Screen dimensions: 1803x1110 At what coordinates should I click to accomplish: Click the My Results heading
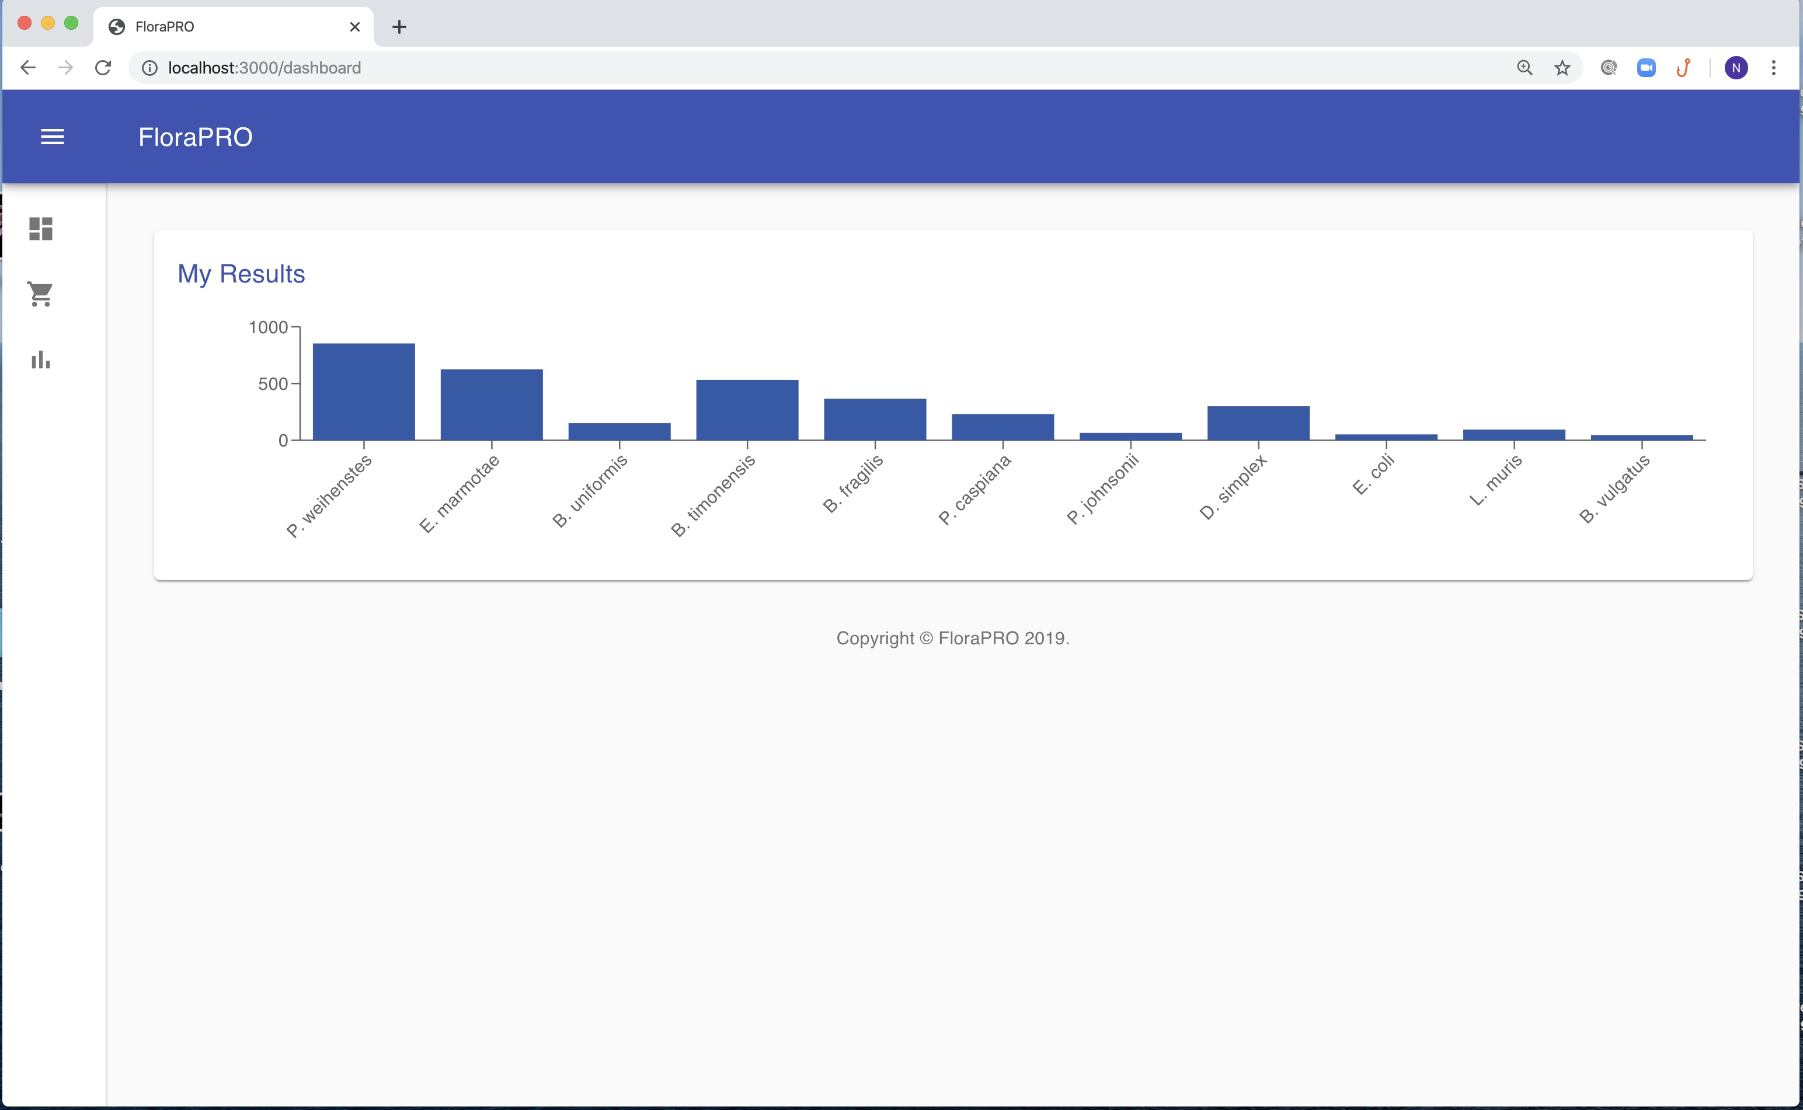pos(241,274)
